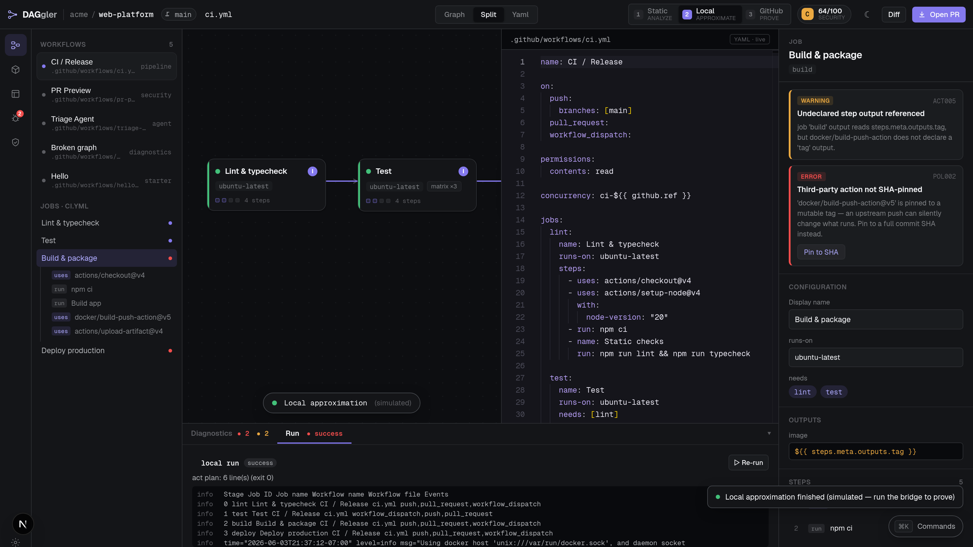Click the Diff button
This screenshot has height=547, width=973.
click(x=894, y=15)
